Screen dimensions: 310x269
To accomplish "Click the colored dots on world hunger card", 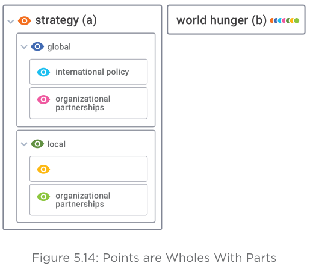I will pos(284,20).
